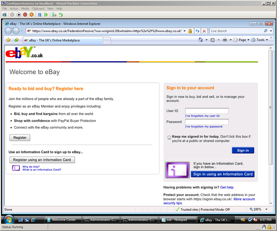The image size is (277, 231).
Task: Click the Ctrl+Alt+Del icon in VM toolbar
Action: click(x=4, y=15)
